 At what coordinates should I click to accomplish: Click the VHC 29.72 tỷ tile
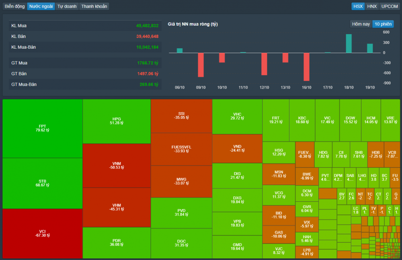[238, 117]
